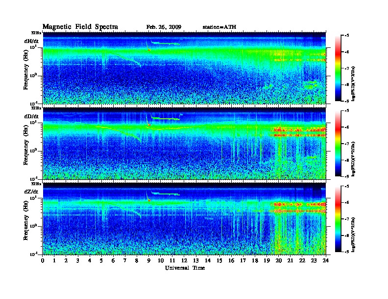Image resolution: width=388 pixels, height=299 pixels.
Task: Click hour tick label "6" on time axis
Action: (x=113, y=260)
